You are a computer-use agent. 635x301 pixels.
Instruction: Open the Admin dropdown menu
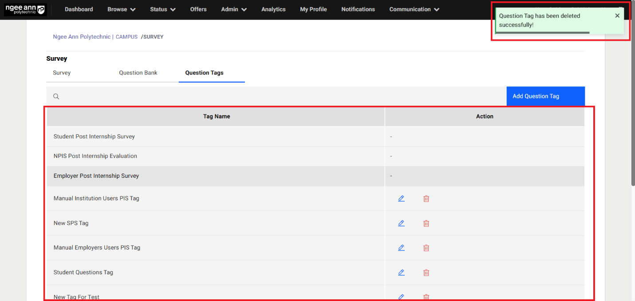pyautogui.click(x=234, y=9)
